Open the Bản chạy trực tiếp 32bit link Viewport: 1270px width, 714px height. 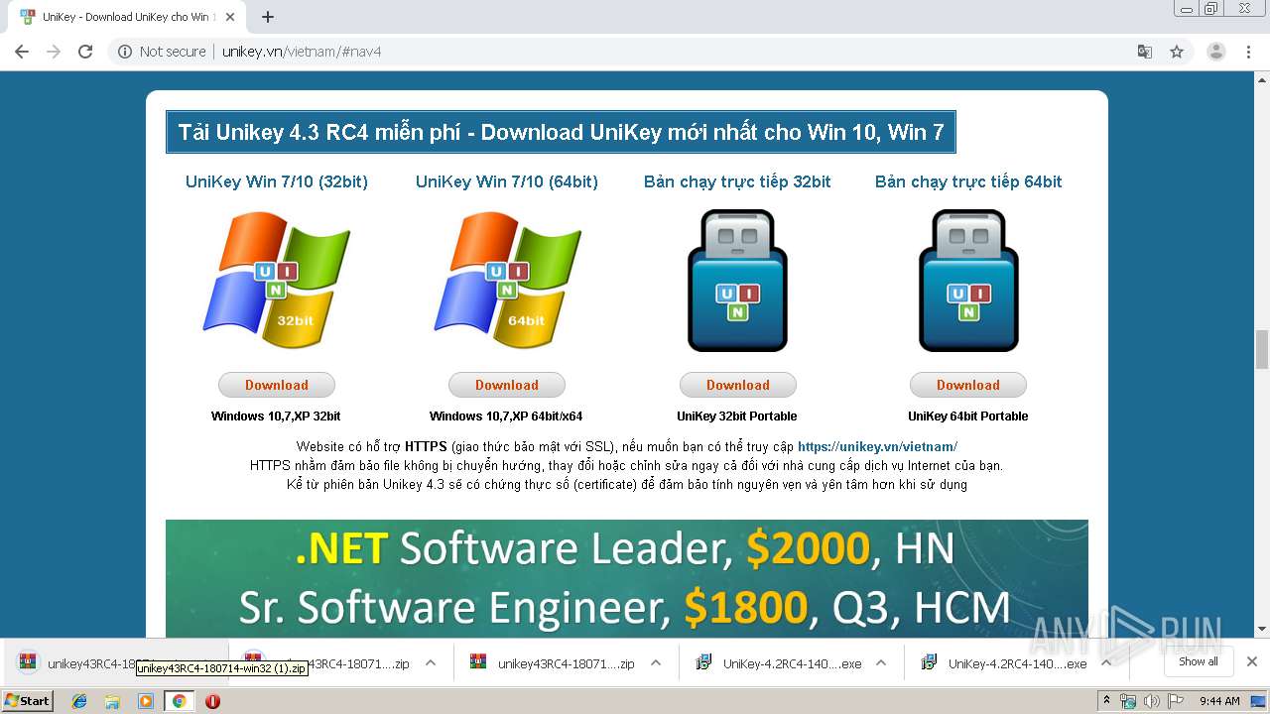click(737, 181)
